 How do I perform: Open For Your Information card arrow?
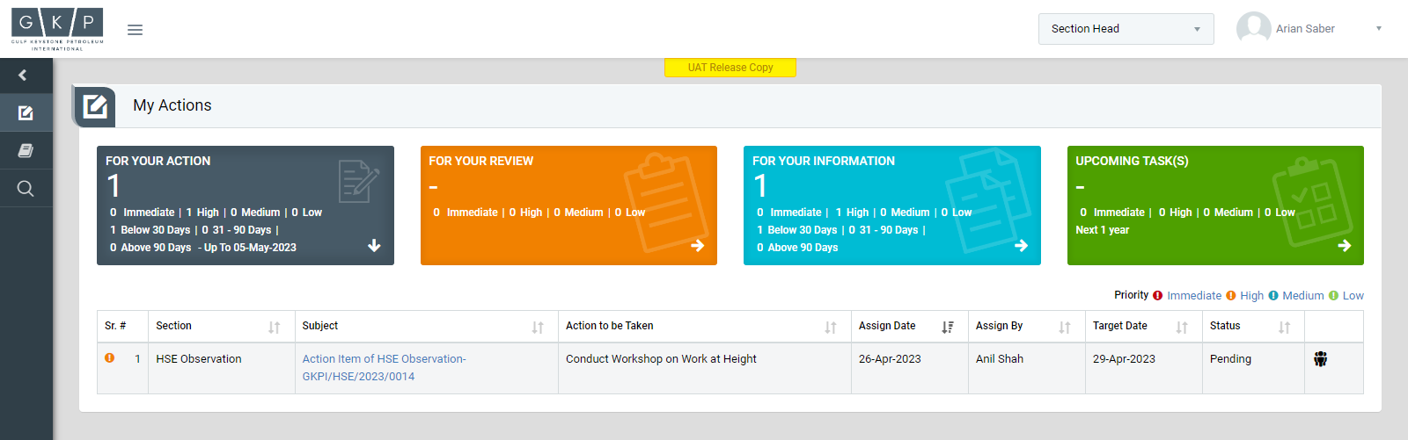(x=1021, y=246)
